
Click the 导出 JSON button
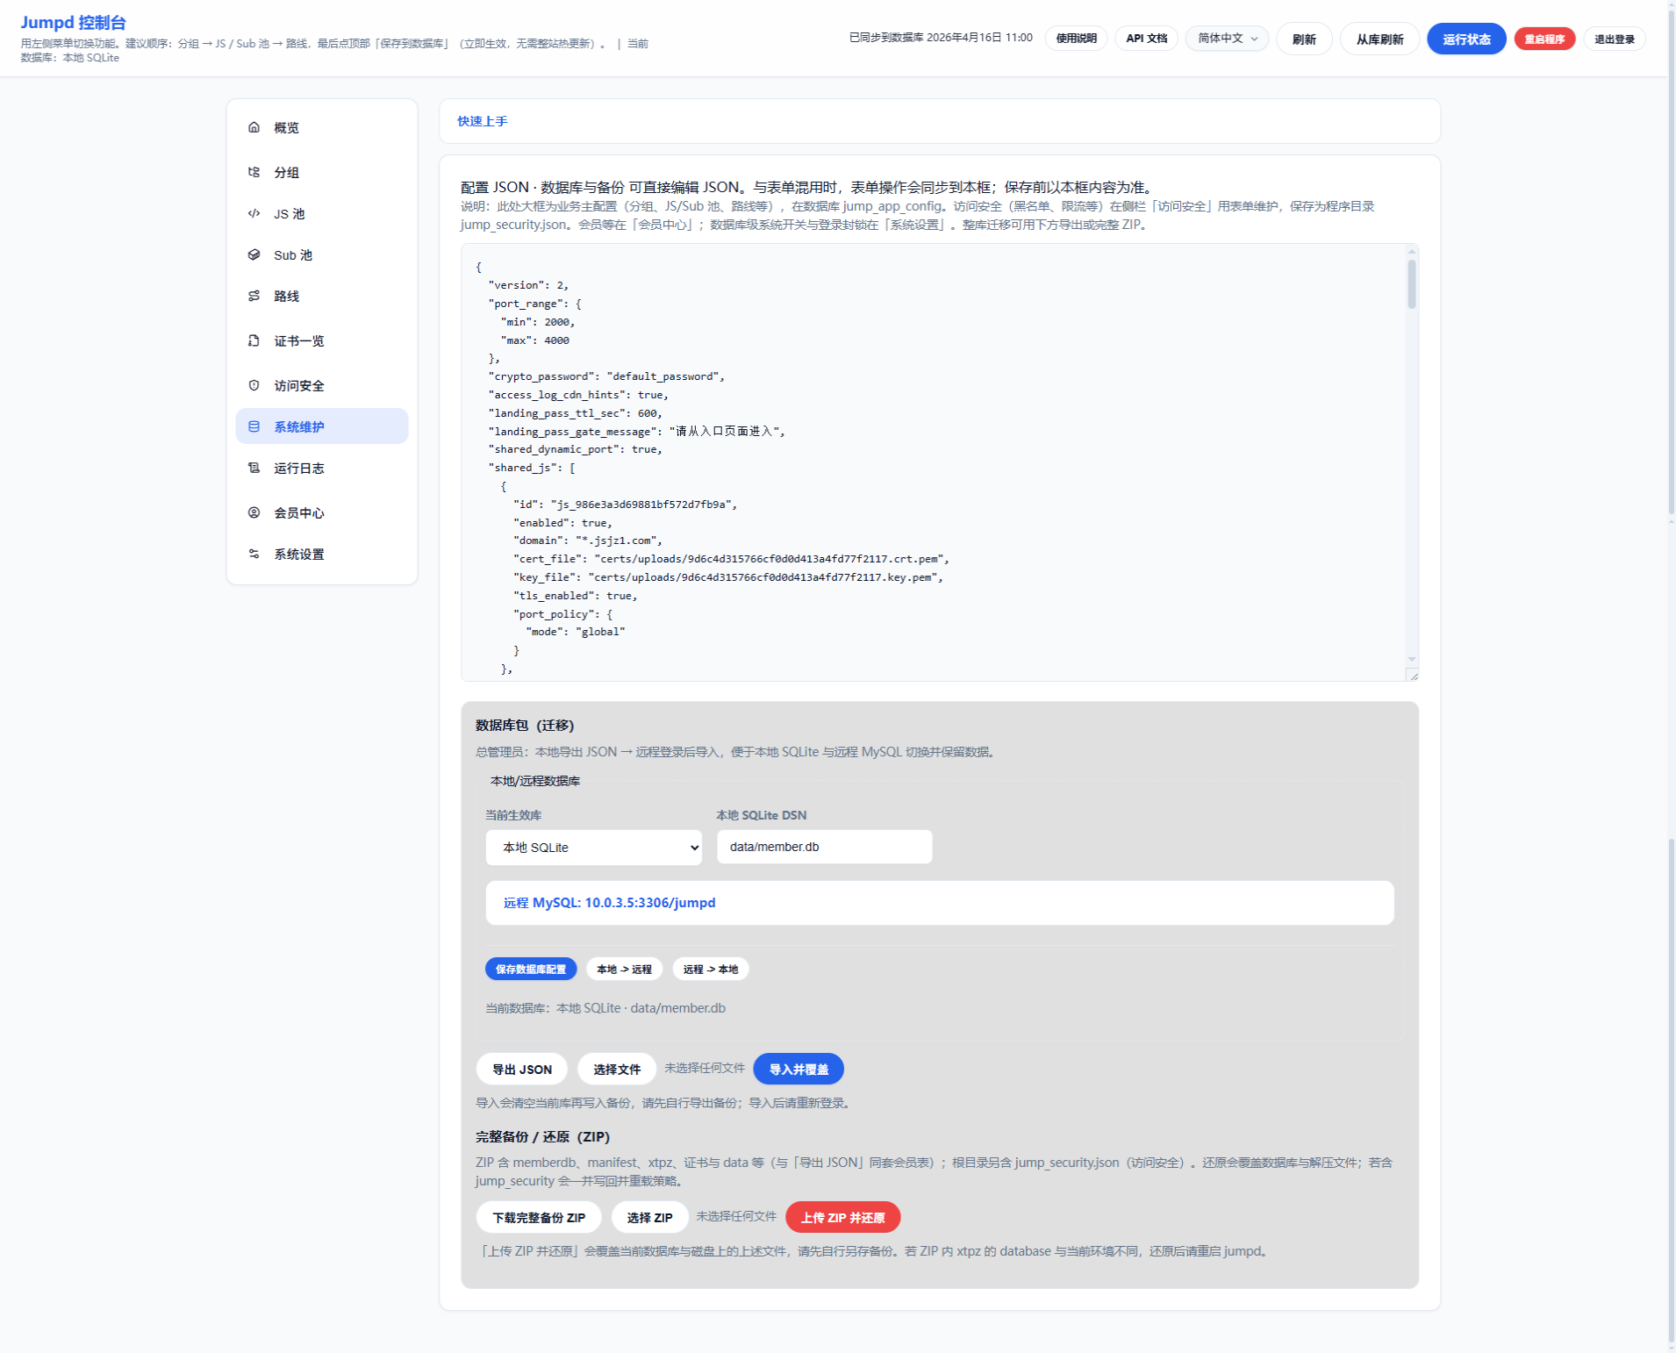(x=521, y=1070)
